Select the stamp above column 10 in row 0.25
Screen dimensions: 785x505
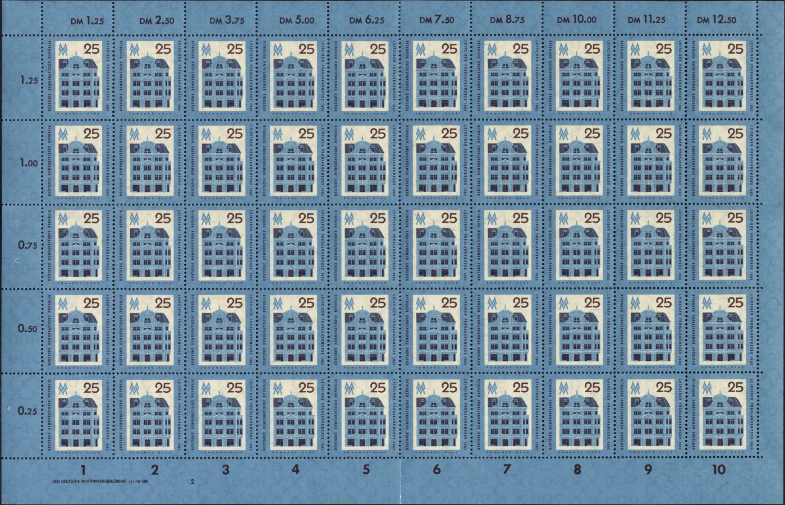point(724,414)
